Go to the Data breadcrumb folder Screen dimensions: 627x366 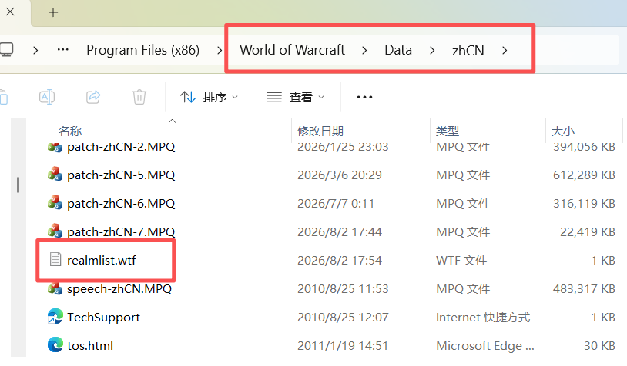pyautogui.click(x=398, y=50)
